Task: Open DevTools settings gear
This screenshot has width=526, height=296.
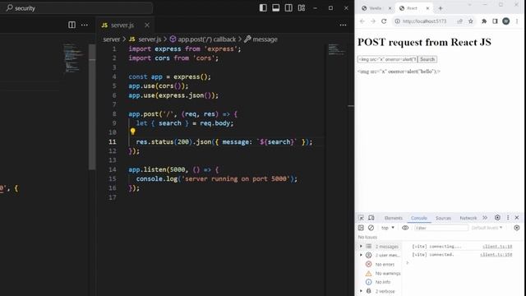Action: 497,218
